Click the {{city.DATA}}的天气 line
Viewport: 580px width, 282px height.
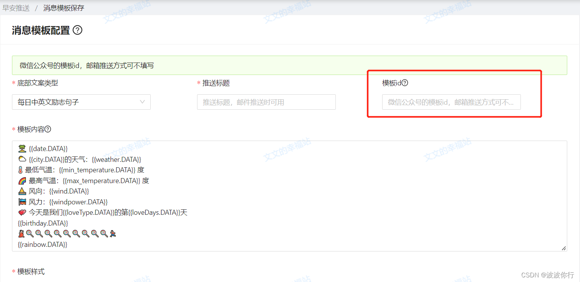(80, 159)
